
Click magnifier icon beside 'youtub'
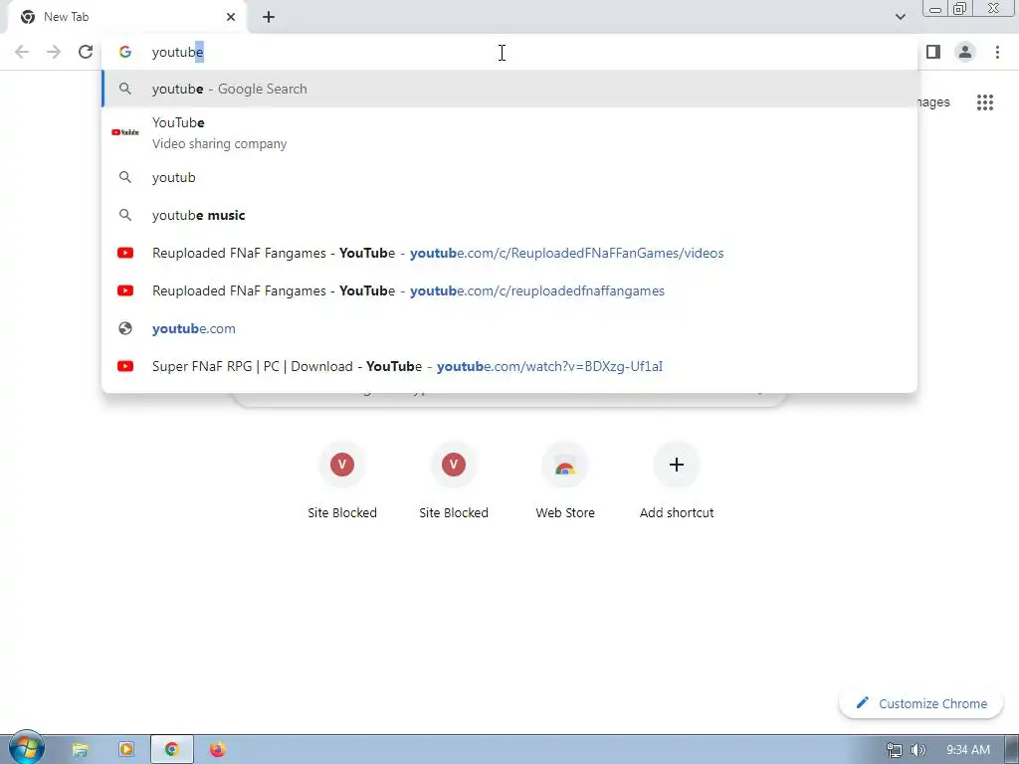pyautogui.click(x=124, y=177)
